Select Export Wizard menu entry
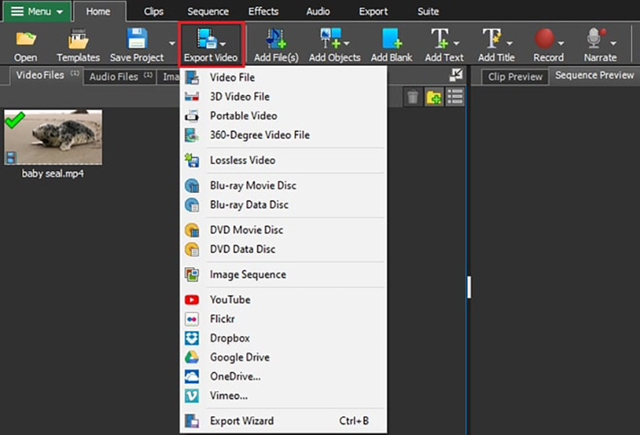The height and width of the screenshot is (435, 640). pyautogui.click(x=242, y=421)
